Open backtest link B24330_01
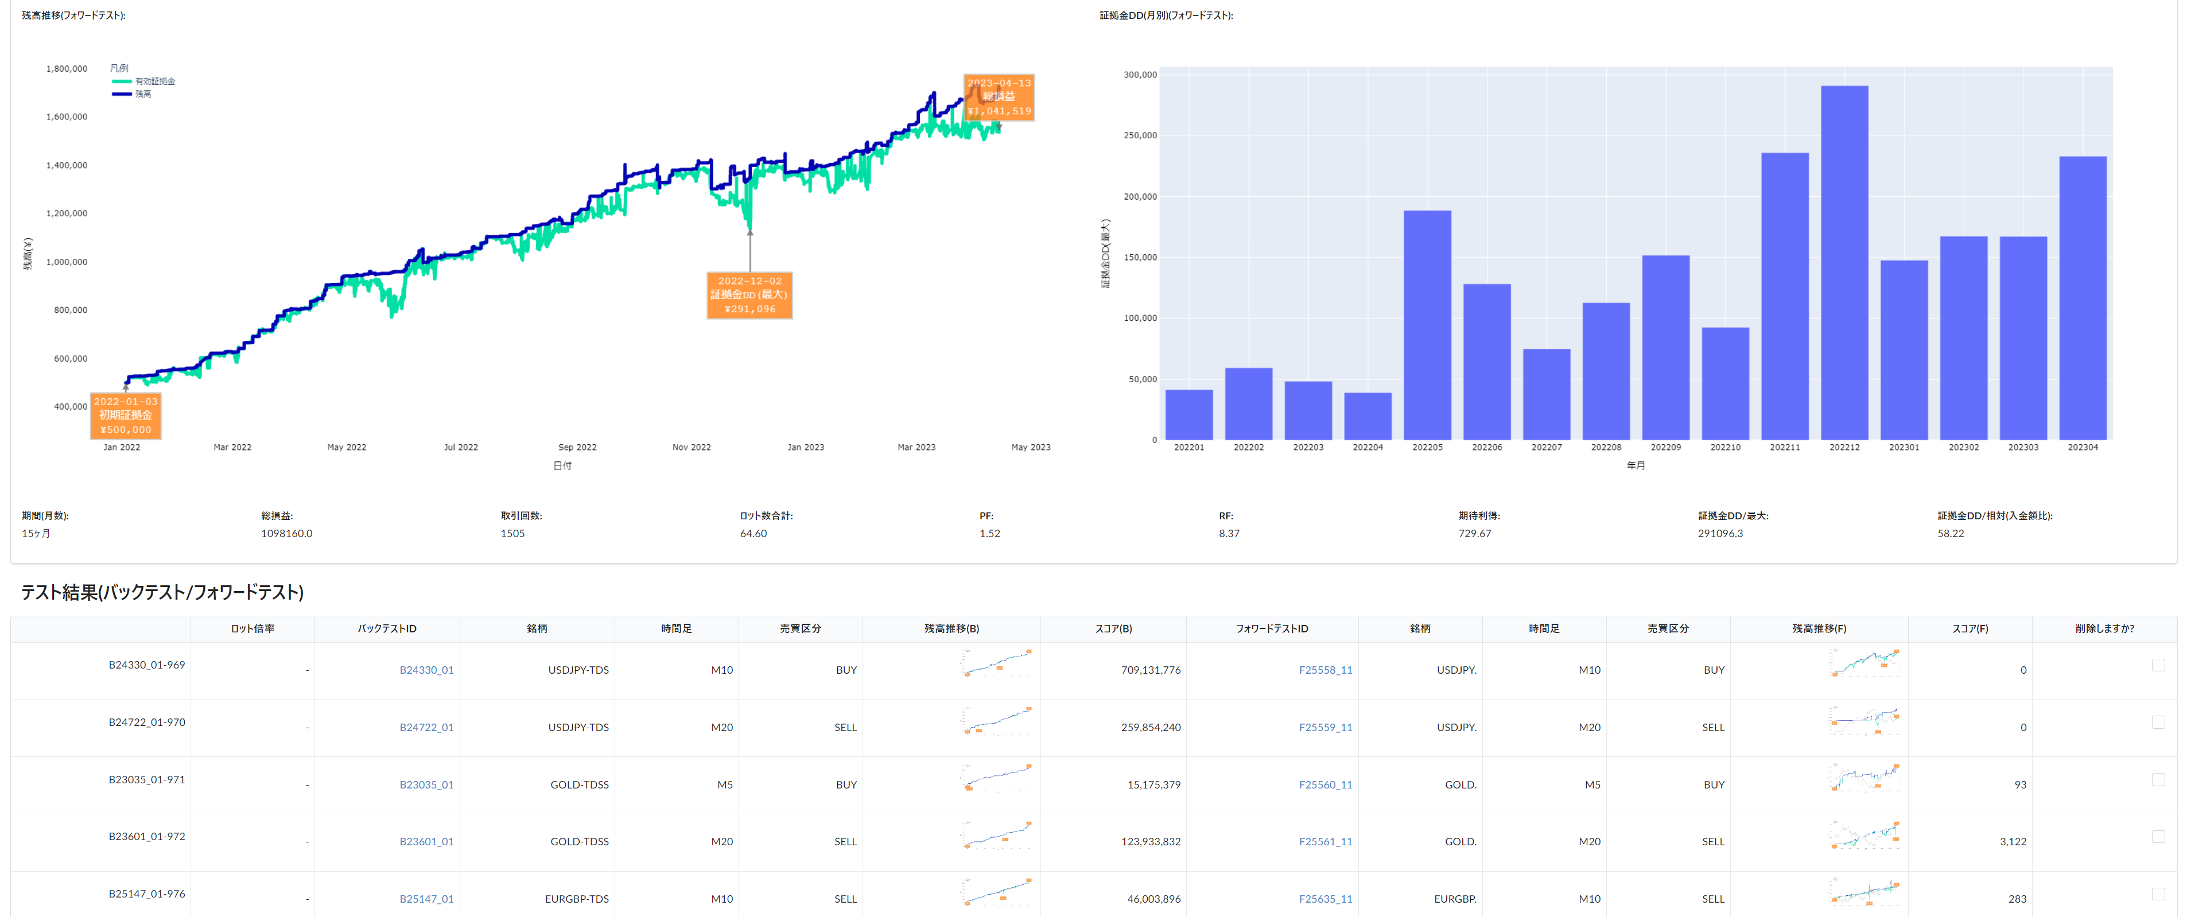Image resolution: width=2187 pixels, height=917 pixels. coord(426,670)
